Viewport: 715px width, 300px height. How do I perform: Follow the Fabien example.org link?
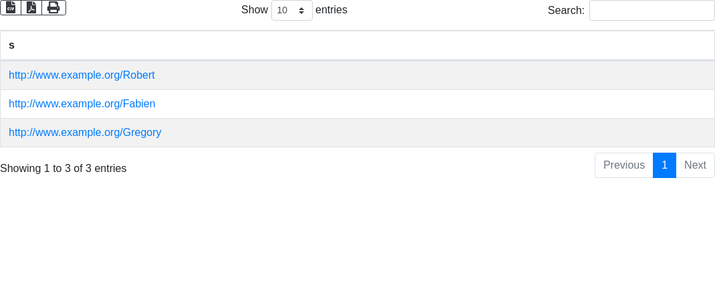coord(82,104)
